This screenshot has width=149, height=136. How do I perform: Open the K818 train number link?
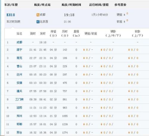tap(11, 15)
